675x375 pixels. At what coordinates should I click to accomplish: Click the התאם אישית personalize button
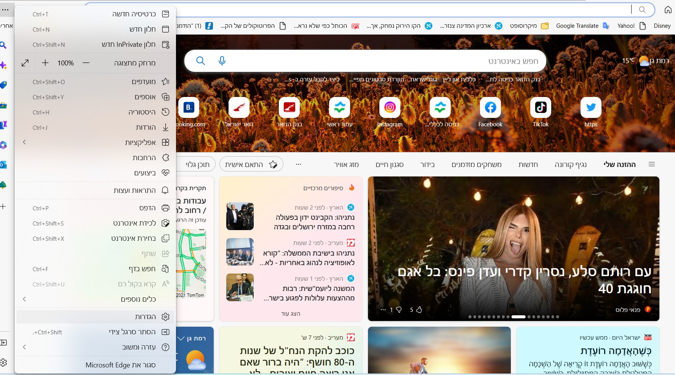point(251,164)
